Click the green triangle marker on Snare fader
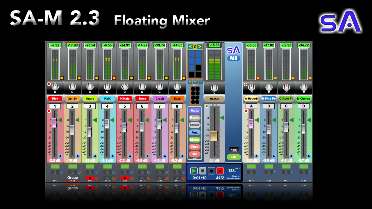Screen dimensions: 372x209 95,120
